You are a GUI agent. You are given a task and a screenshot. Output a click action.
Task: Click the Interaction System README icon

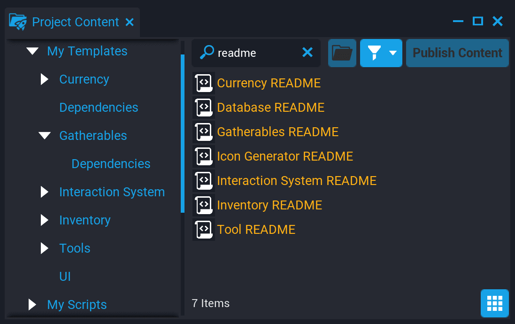(x=203, y=180)
